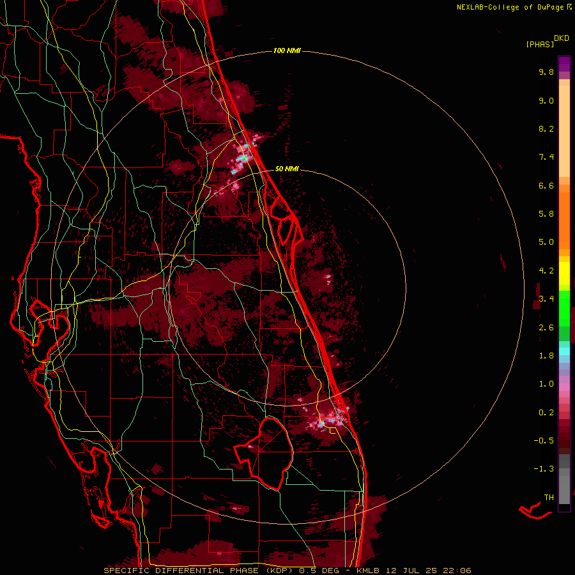Select the 2.6 scale value
The height and width of the screenshot is (575, 575).
point(546,328)
